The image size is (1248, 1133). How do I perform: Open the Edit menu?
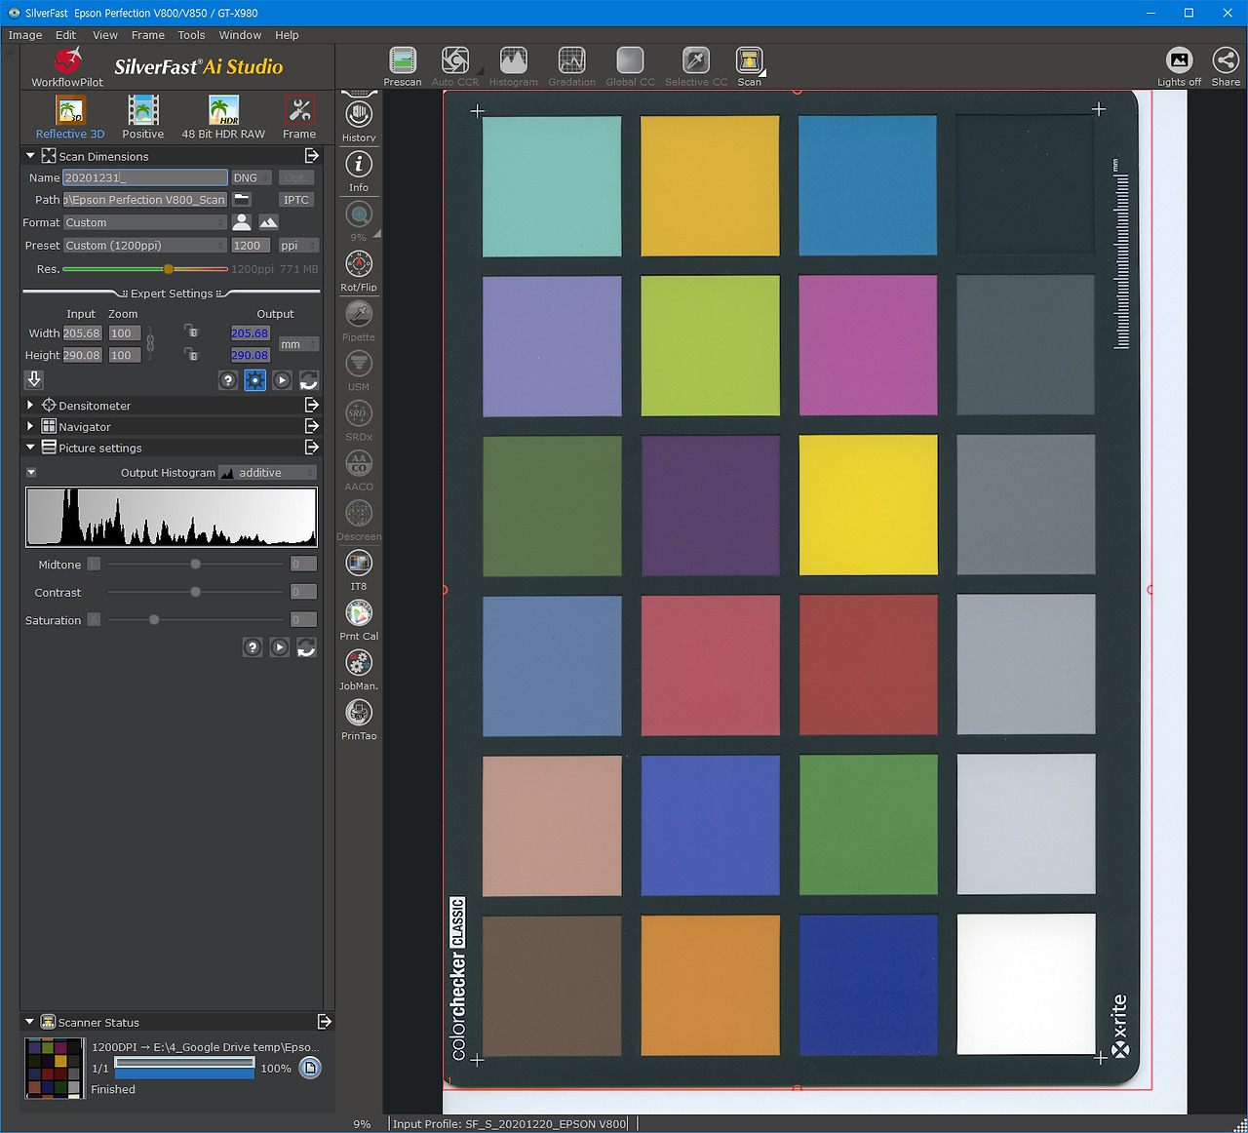pos(66,35)
